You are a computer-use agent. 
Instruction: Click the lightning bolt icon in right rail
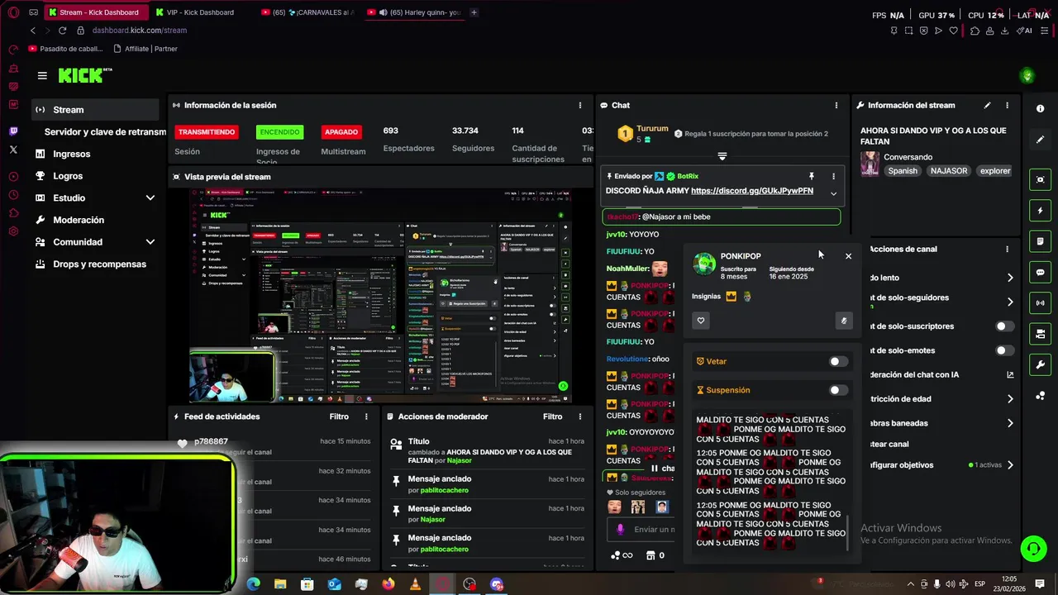[x=1040, y=211]
